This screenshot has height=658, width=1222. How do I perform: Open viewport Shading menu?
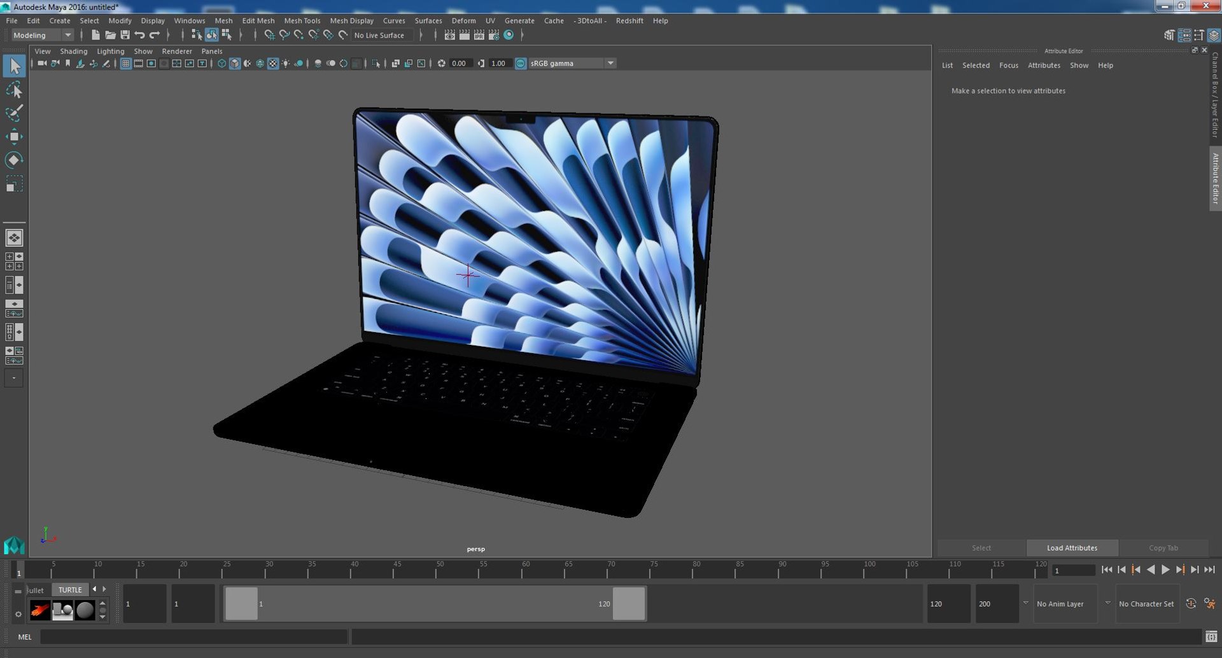click(x=73, y=51)
